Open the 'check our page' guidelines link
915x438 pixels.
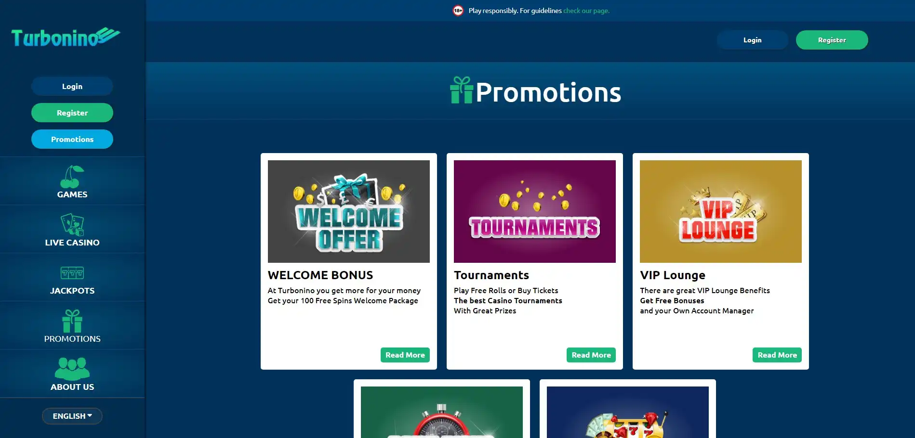pyautogui.click(x=586, y=11)
